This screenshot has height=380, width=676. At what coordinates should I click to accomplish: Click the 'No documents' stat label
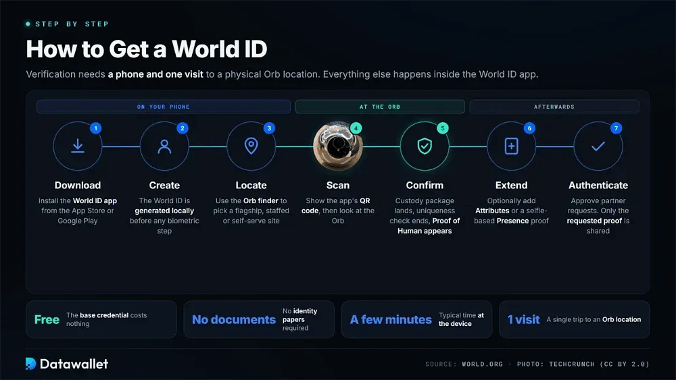pos(234,319)
